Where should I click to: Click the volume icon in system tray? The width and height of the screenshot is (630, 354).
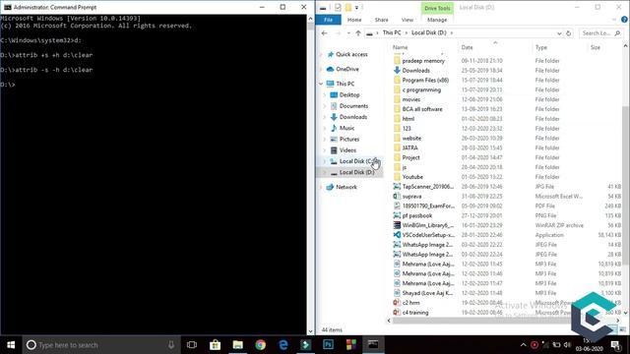tap(567, 345)
